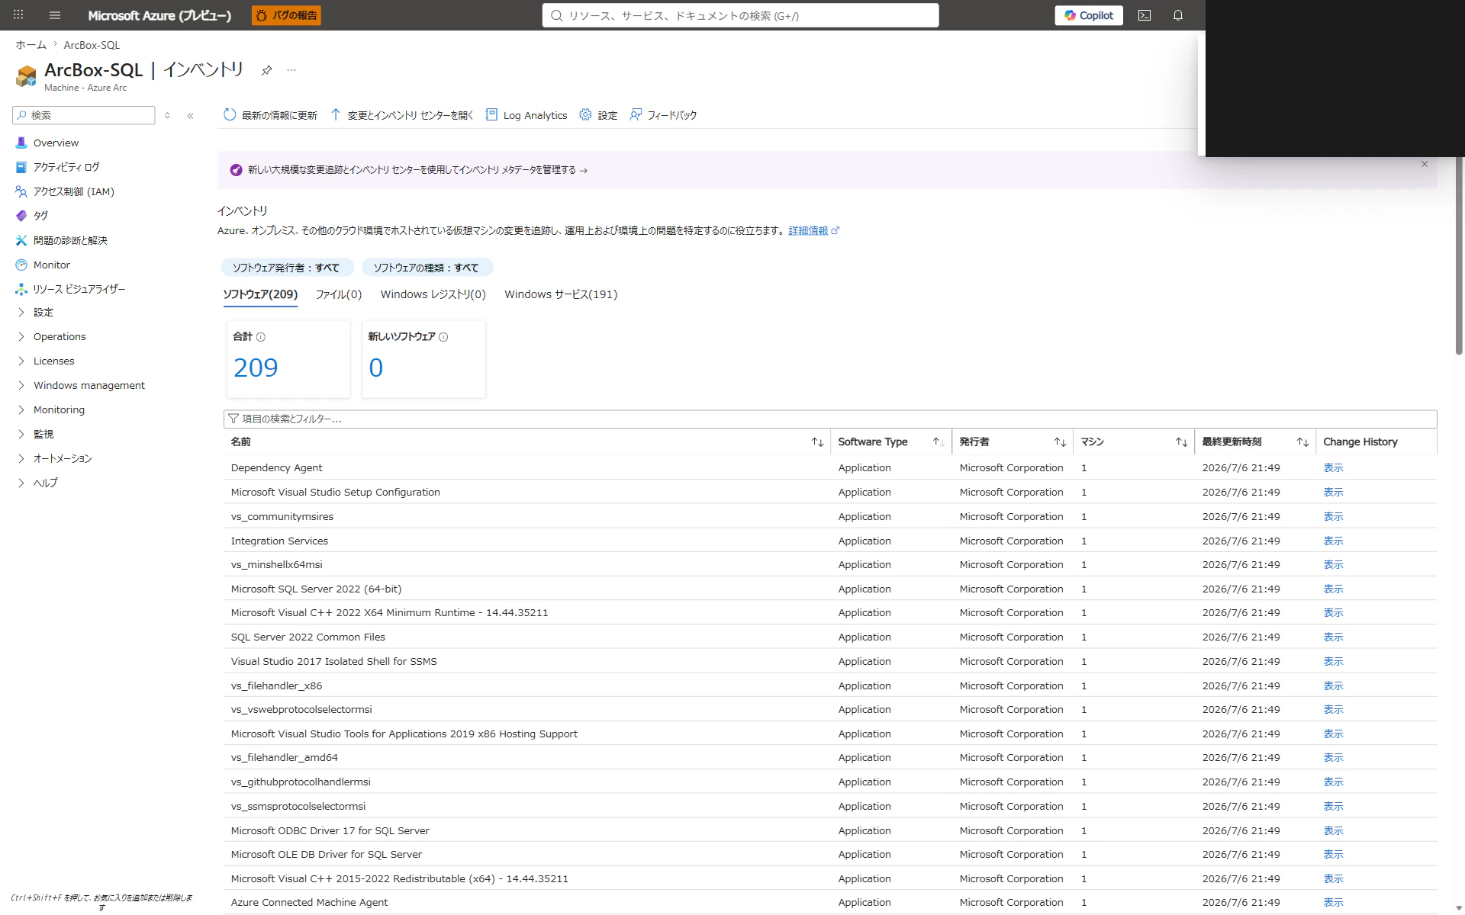Open Monitor in the sidebar

[51, 265]
